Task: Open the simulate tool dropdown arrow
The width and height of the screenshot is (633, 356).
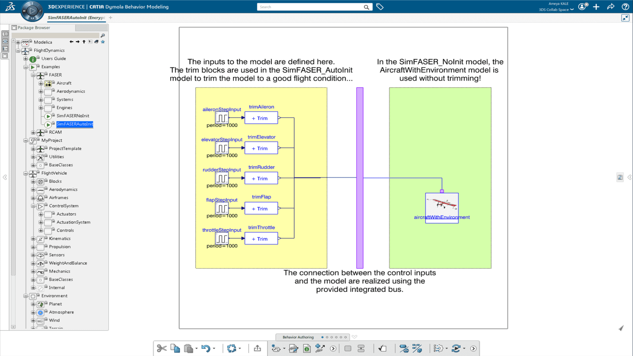Action: click(464, 348)
